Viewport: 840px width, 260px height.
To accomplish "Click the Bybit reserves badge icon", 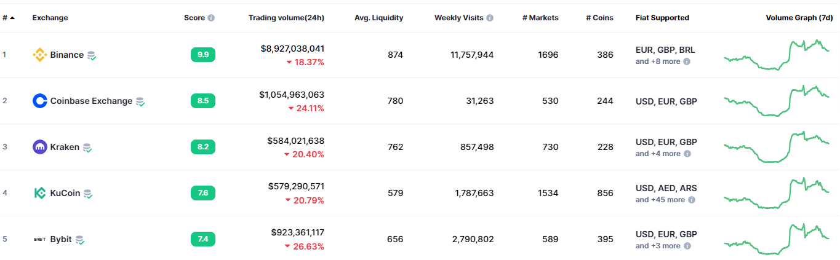I will 80,240.
